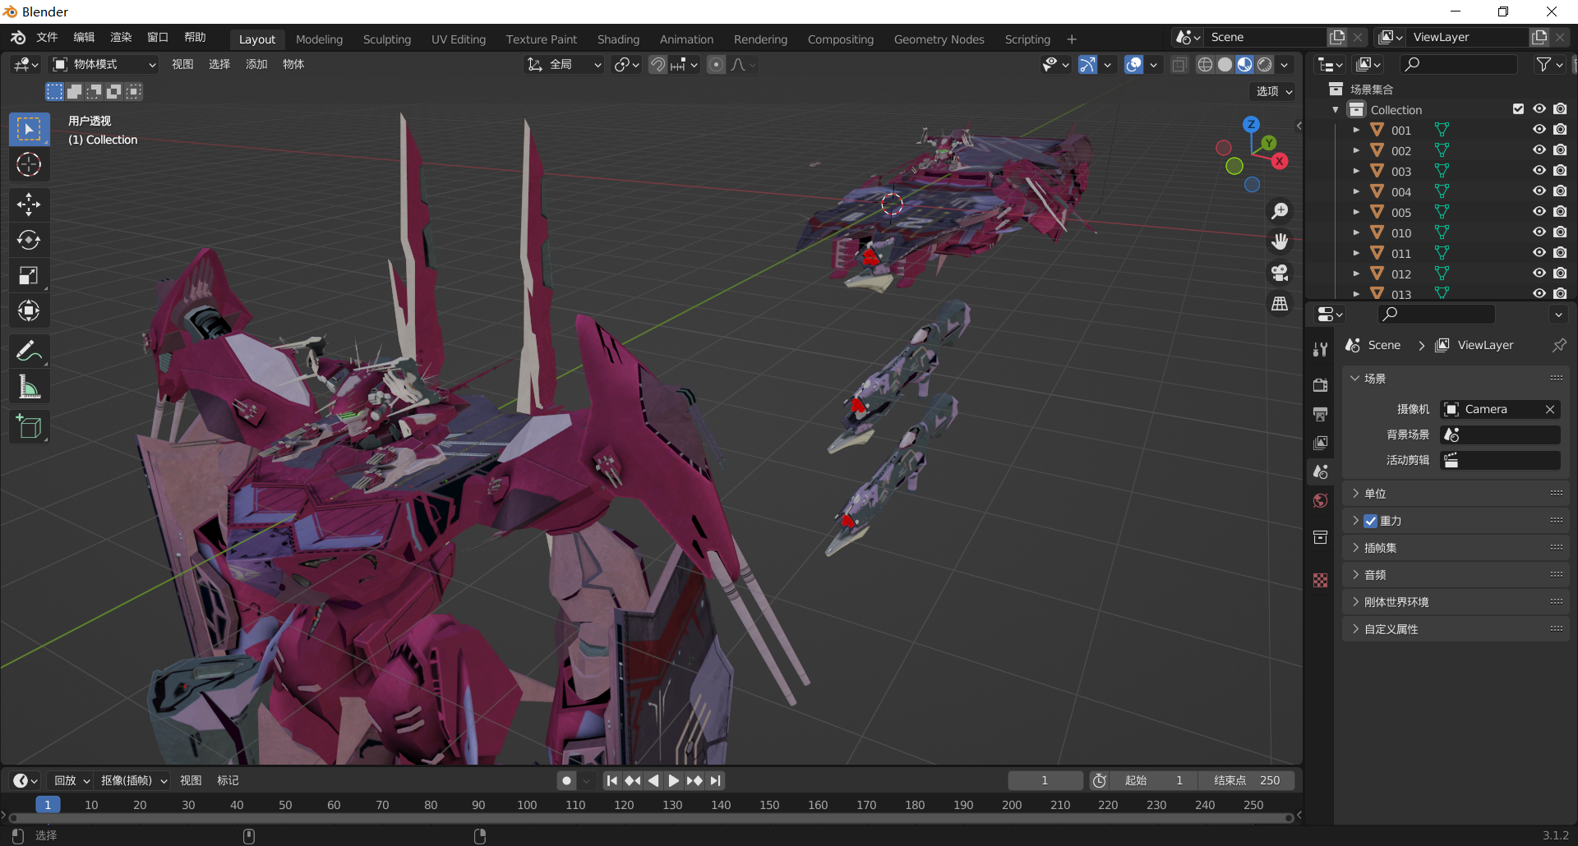Select the Measure tool
Screen dimensions: 1578x846
click(29, 387)
